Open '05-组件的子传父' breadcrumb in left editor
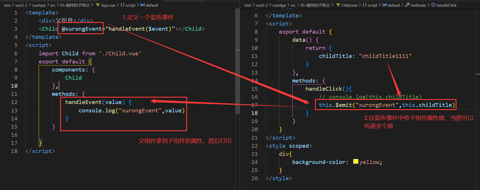 pyautogui.click(x=75, y=5)
